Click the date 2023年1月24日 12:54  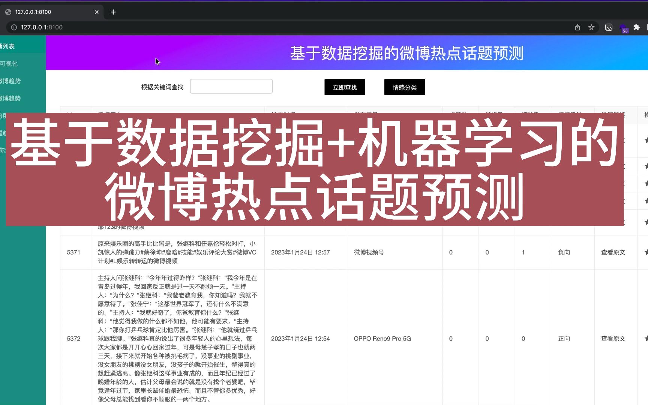point(300,339)
